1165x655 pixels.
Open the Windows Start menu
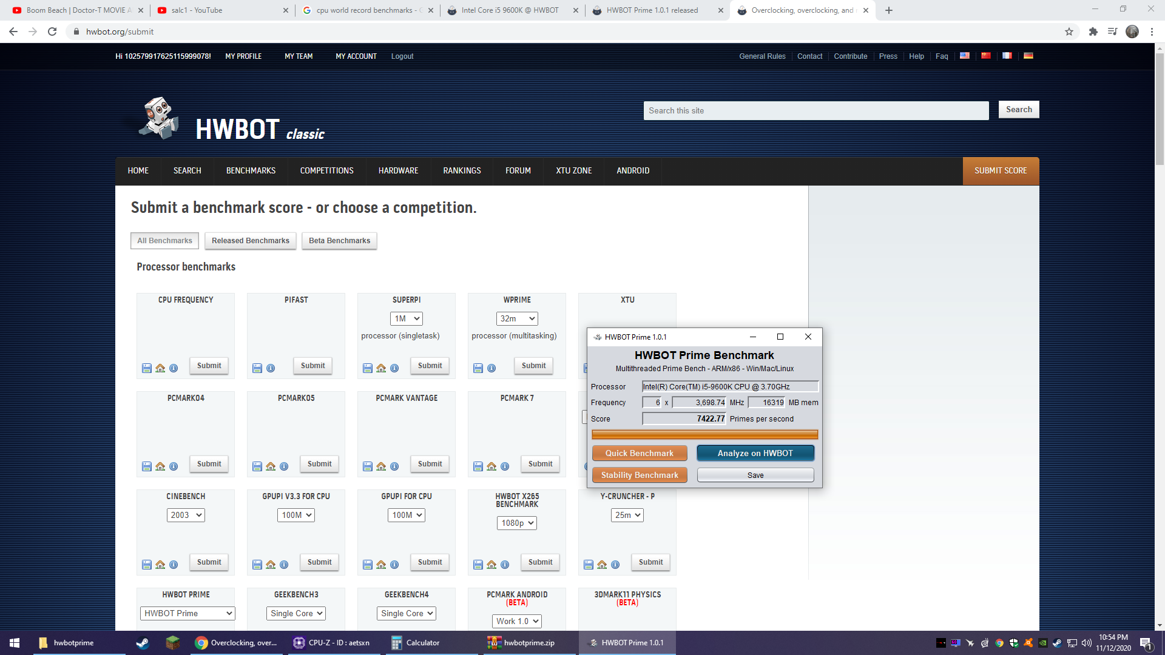[x=15, y=643]
